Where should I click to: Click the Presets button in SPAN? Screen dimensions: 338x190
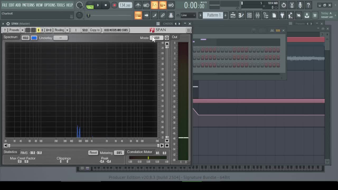14,30
